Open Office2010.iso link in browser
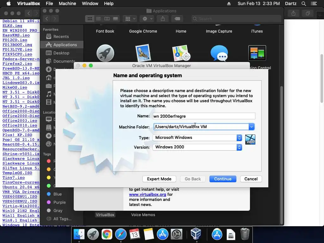The image size is (324, 243). tap(20, 125)
